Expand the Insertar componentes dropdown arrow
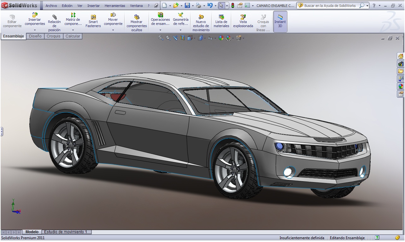 tap(35, 30)
